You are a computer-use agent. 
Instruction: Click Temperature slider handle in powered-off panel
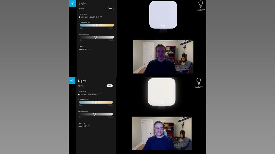[x=97, y=25]
